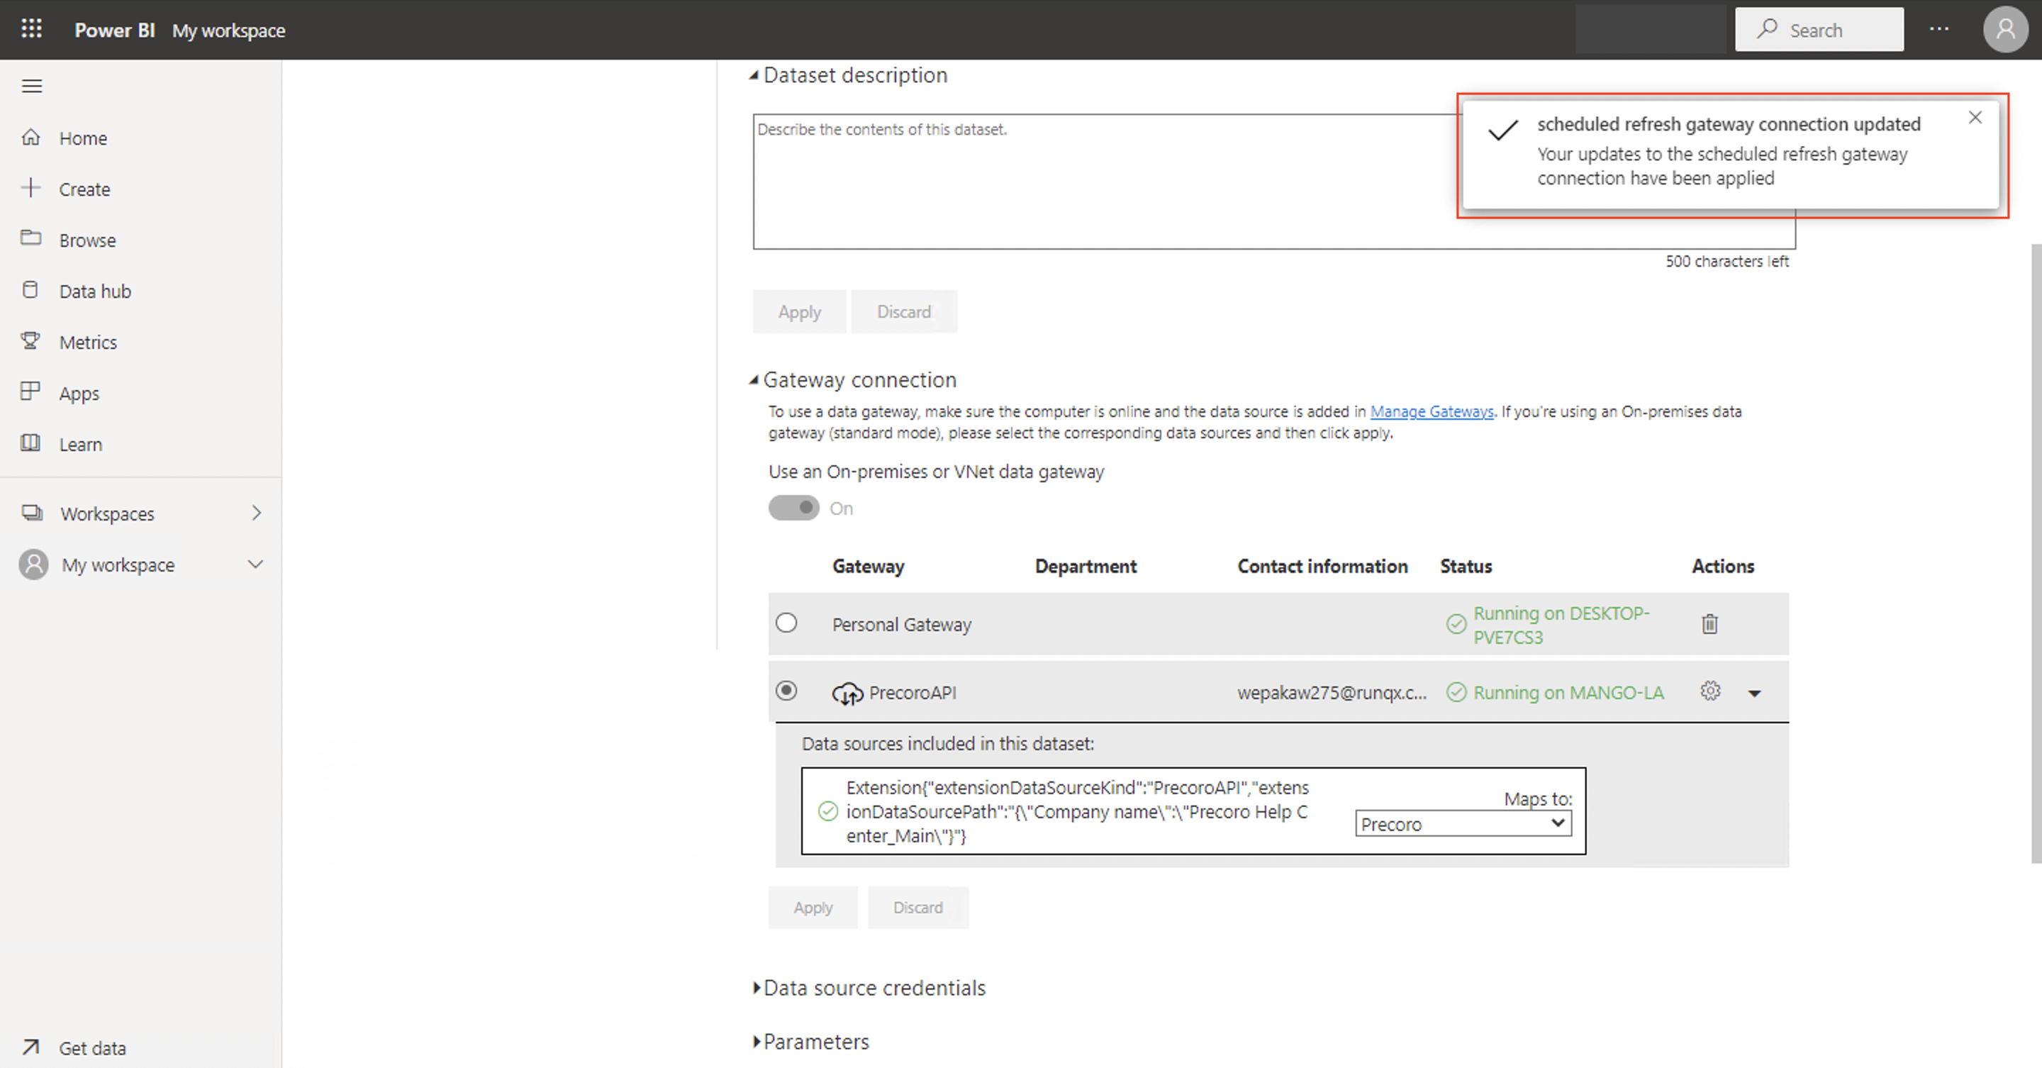Viewport: 2042px width, 1068px height.
Task: Delete the Personal Gateway entry
Action: pyautogui.click(x=1710, y=624)
